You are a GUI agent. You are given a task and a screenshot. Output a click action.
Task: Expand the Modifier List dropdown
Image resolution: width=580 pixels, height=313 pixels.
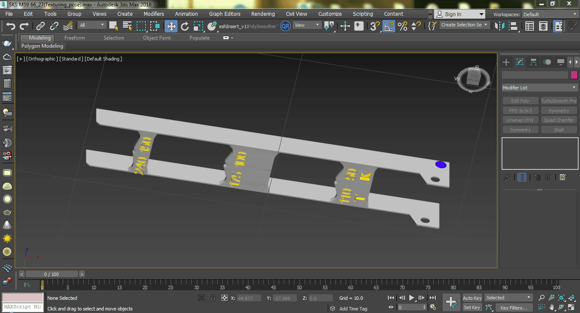pyautogui.click(x=539, y=88)
